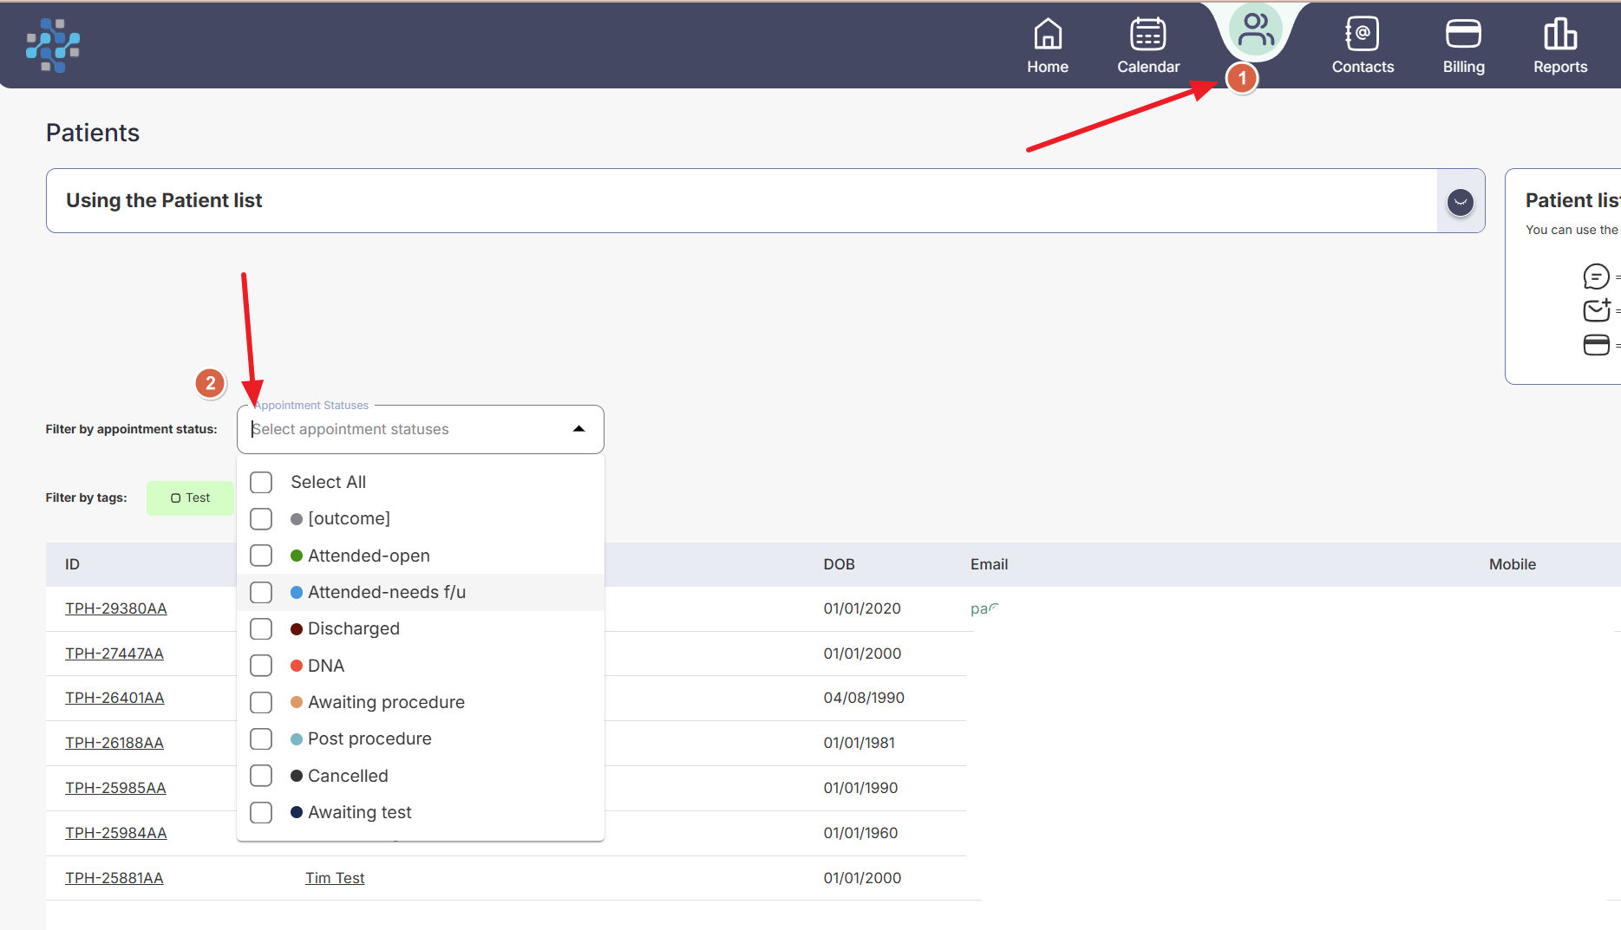Enable the Discharged status checkbox
The width and height of the screenshot is (1621, 930).
pos(261,628)
